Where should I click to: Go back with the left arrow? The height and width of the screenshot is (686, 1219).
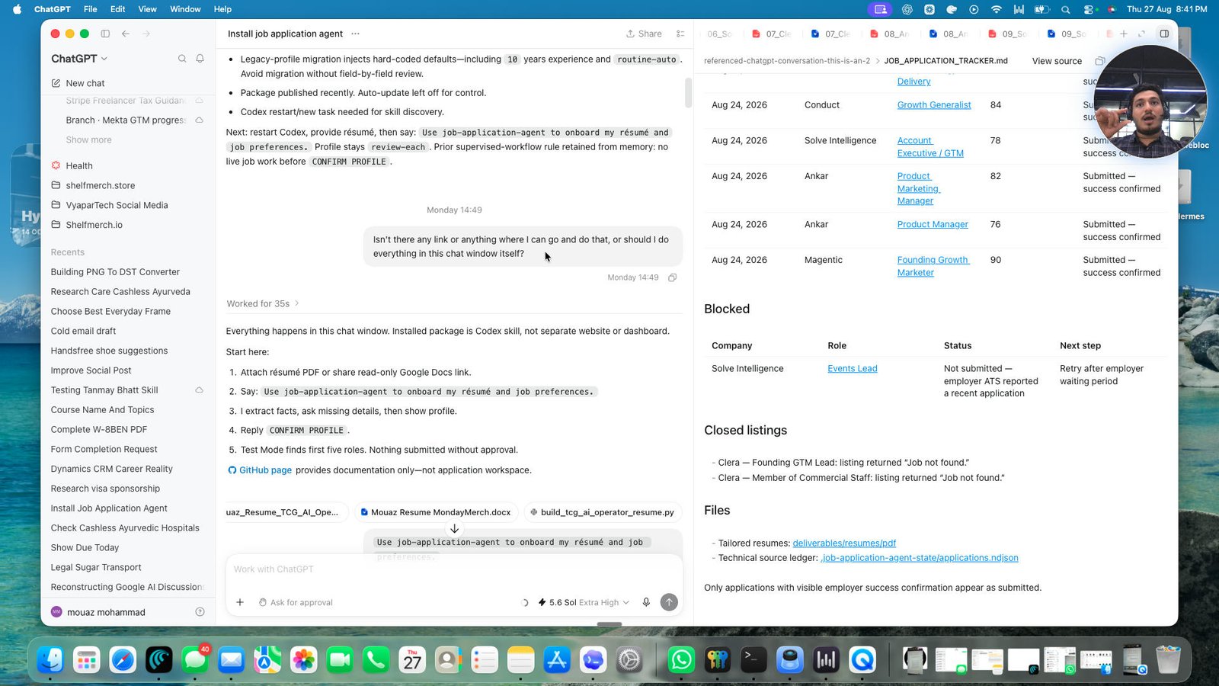(126, 34)
